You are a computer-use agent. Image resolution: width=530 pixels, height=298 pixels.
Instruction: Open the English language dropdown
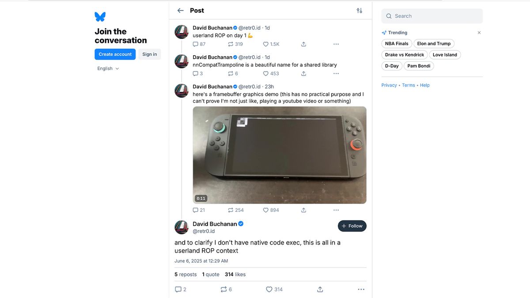(x=107, y=68)
